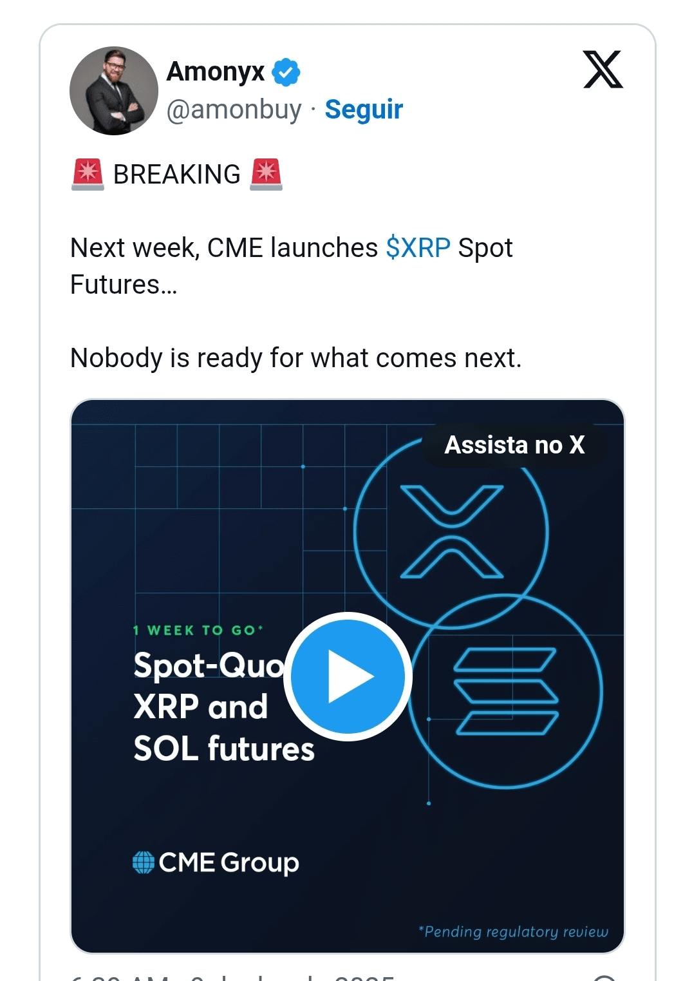This screenshot has width=674, height=981.
Task: Click the Solana logo circle in video
Action: pos(506,691)
